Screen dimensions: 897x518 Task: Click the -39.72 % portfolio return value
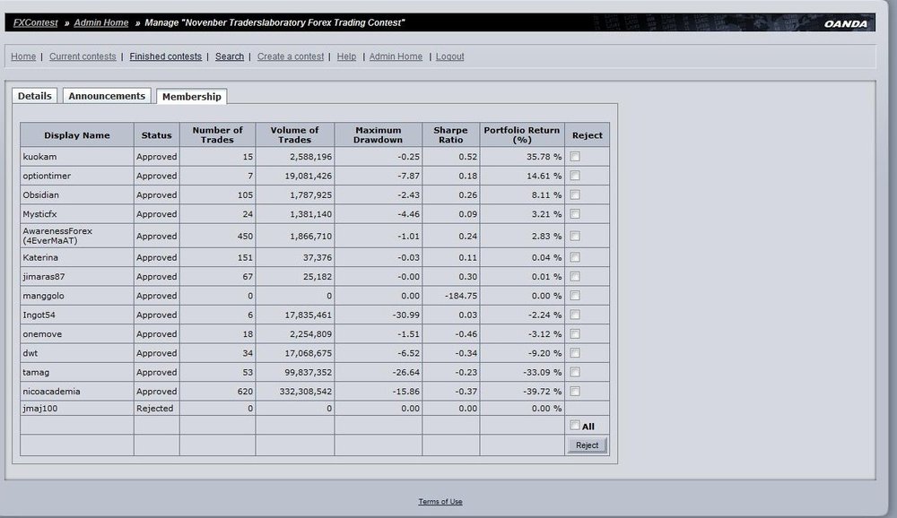tap(543, 392)
